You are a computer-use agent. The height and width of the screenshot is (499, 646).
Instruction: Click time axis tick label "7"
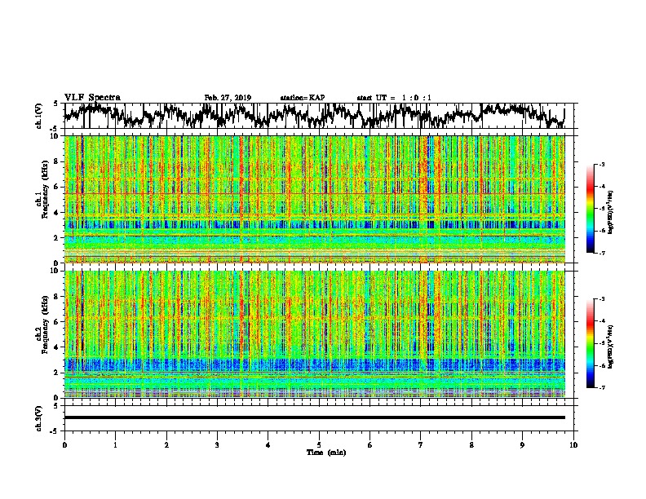(x=421, y=445)
